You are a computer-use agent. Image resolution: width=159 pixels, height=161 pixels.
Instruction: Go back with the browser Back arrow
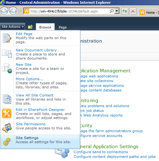click(x=4, y=11)
